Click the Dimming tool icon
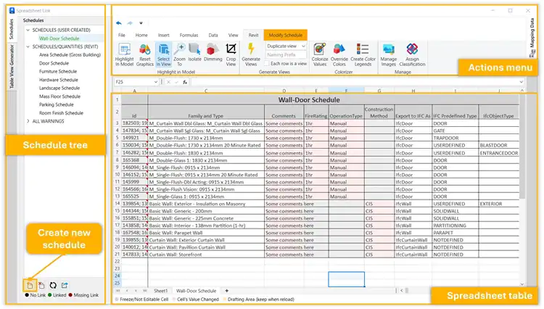The image size is (544, 309). coord(213,49)
